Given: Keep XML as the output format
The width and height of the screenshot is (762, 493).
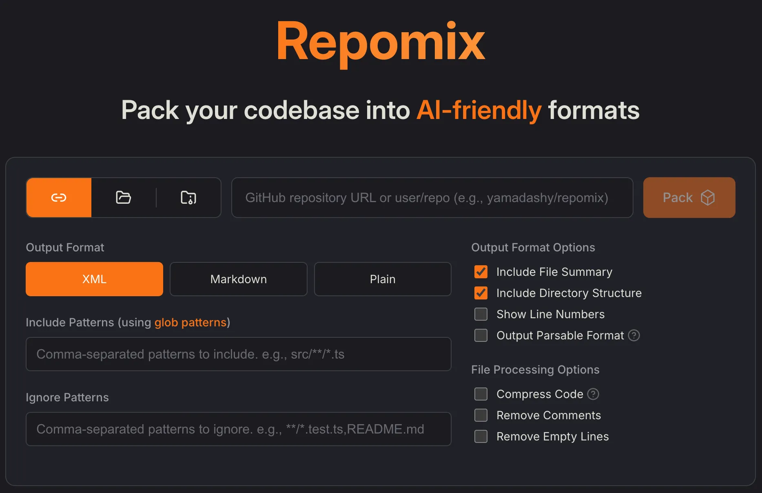Looking at the screenshot, I should coord(94,279).
